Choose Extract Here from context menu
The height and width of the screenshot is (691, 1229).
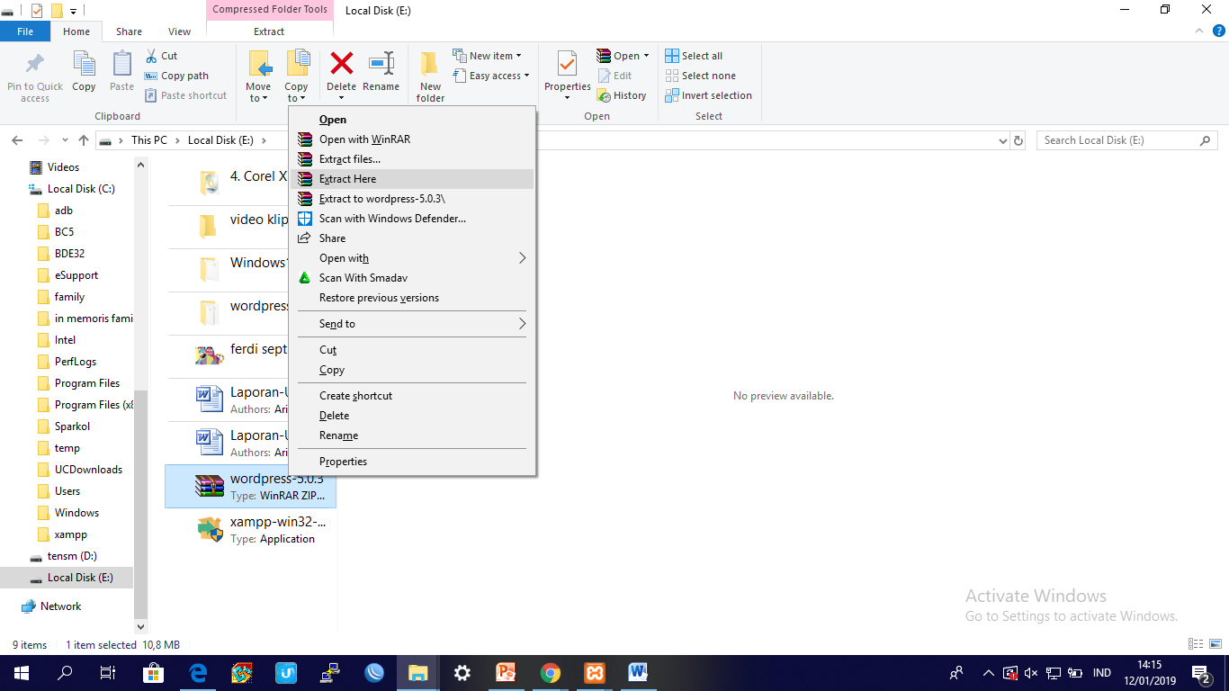coord(413,179)
